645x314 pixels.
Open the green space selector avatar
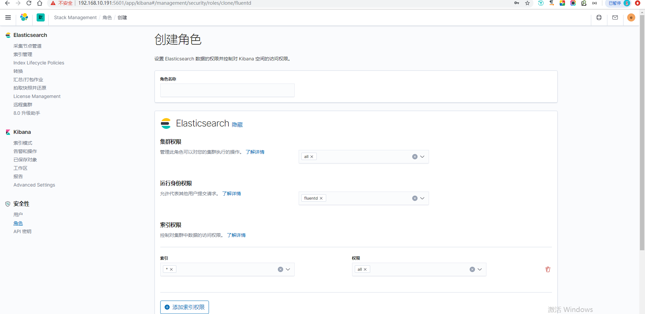(41, 17)
